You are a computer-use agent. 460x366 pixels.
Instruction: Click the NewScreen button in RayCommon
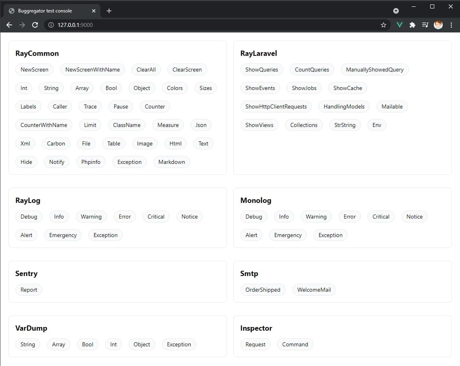click(x=34, y=70)
